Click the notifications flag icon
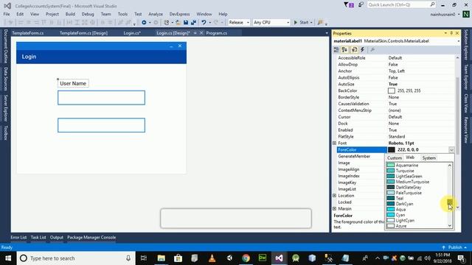Image resolution: width=472 pixels, height=265 pixels. (x=349, y=5)
